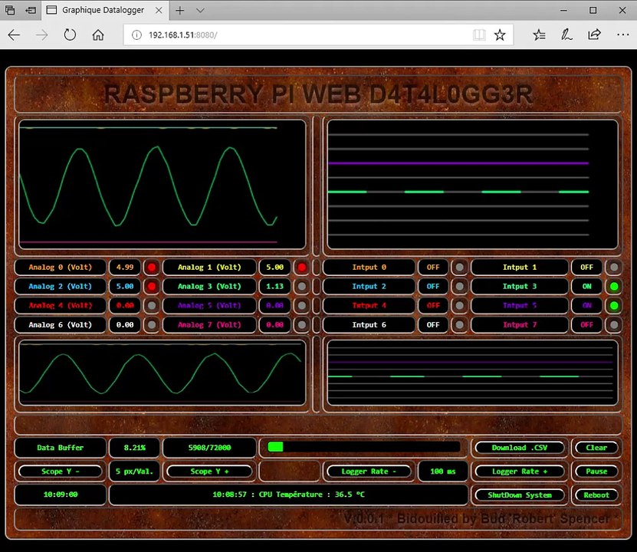
Task: Toggle the Analog 3 gray indicator
Action: [x=302, y=287]
